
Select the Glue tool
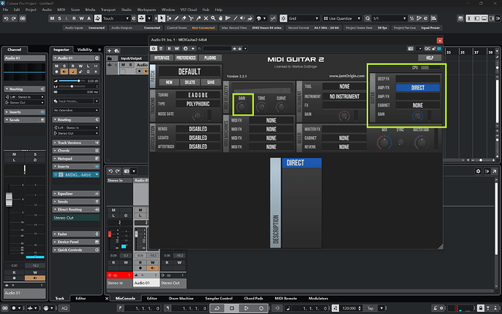199,19
